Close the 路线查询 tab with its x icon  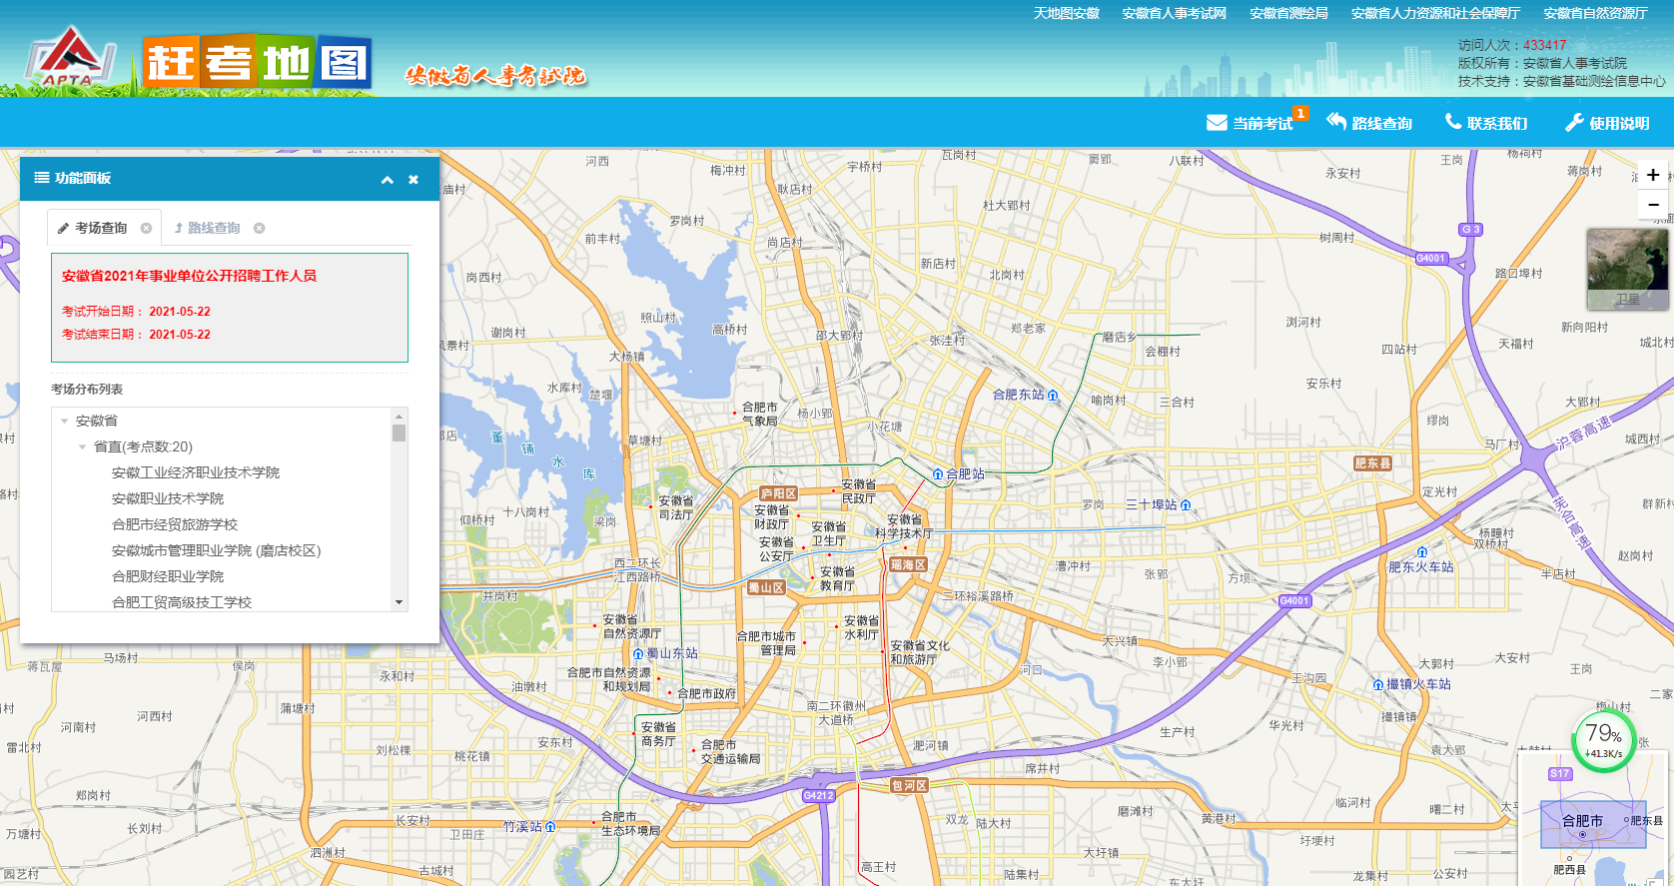(259, 228)
